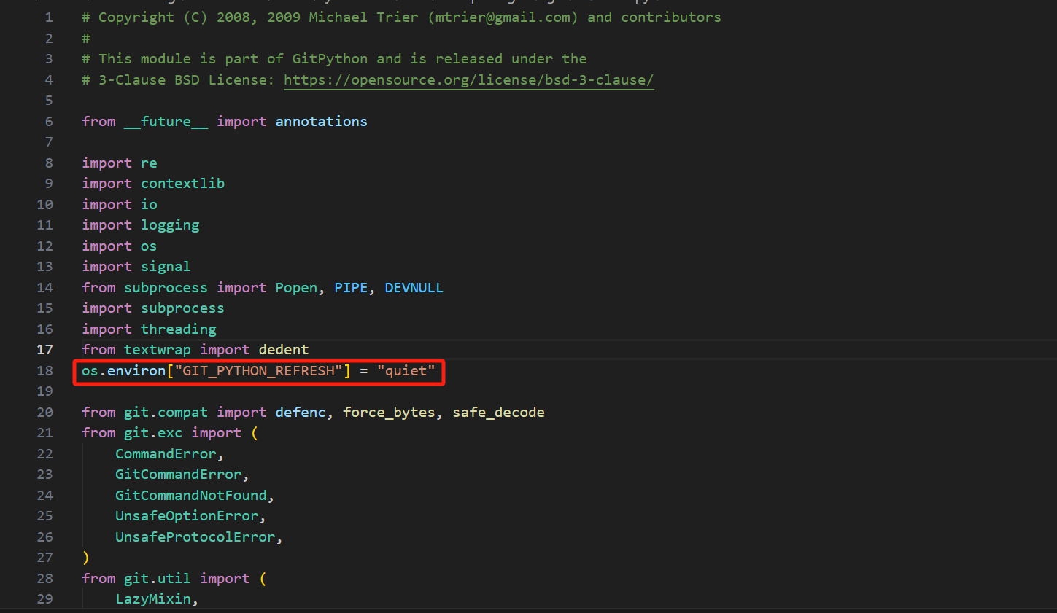This screenshot has height=613, width=1057.
Task: Select LazyMixin on line 29
Action: 153,598
